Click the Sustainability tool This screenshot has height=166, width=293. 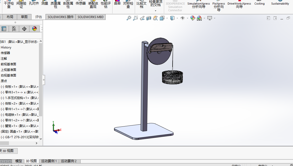[280, 3]
